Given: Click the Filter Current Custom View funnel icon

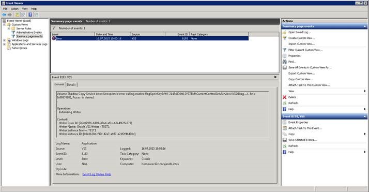Looking at the screenshot, I should point(285,50).
